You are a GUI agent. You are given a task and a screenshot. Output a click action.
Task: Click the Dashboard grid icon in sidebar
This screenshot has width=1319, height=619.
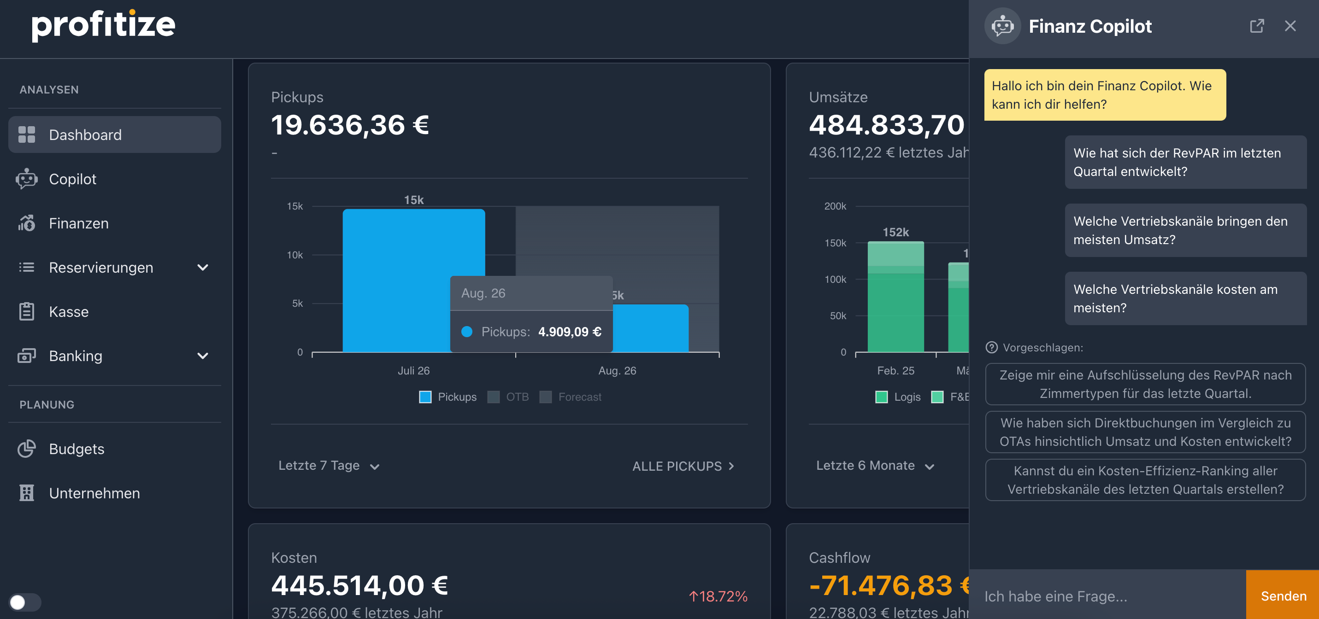click(x=27, y=134)
